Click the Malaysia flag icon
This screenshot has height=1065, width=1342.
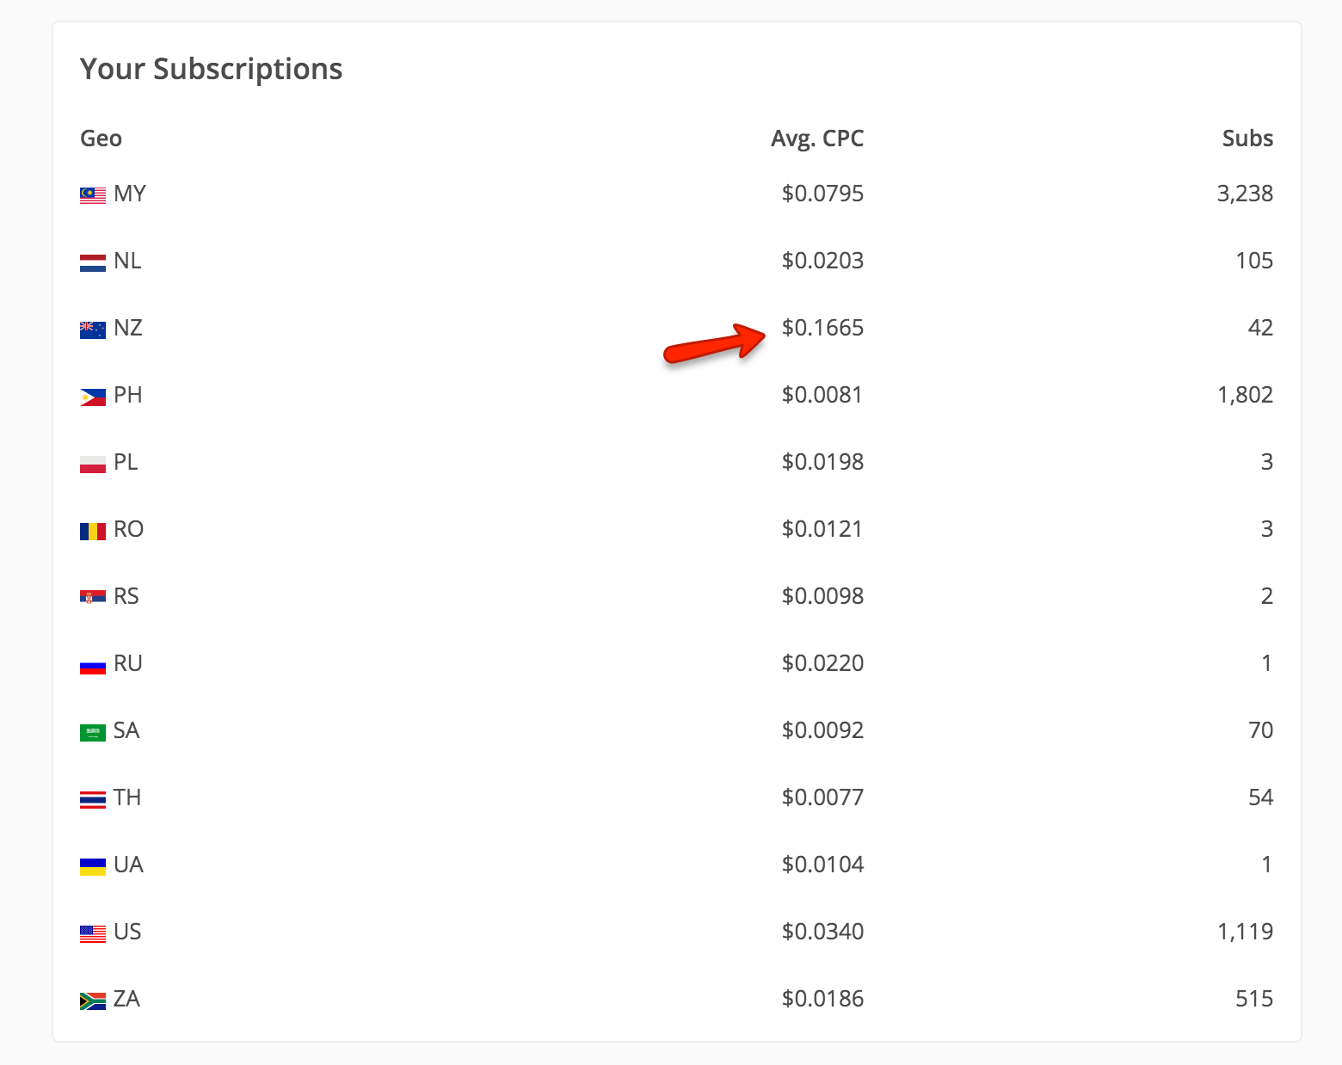[93, 195]
